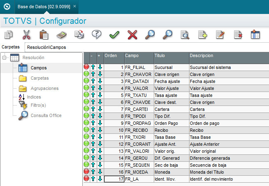The height and width of the screenshot is (186, 269).
Task: Open the calculator icon in toolbar
Action: (62, 35)
